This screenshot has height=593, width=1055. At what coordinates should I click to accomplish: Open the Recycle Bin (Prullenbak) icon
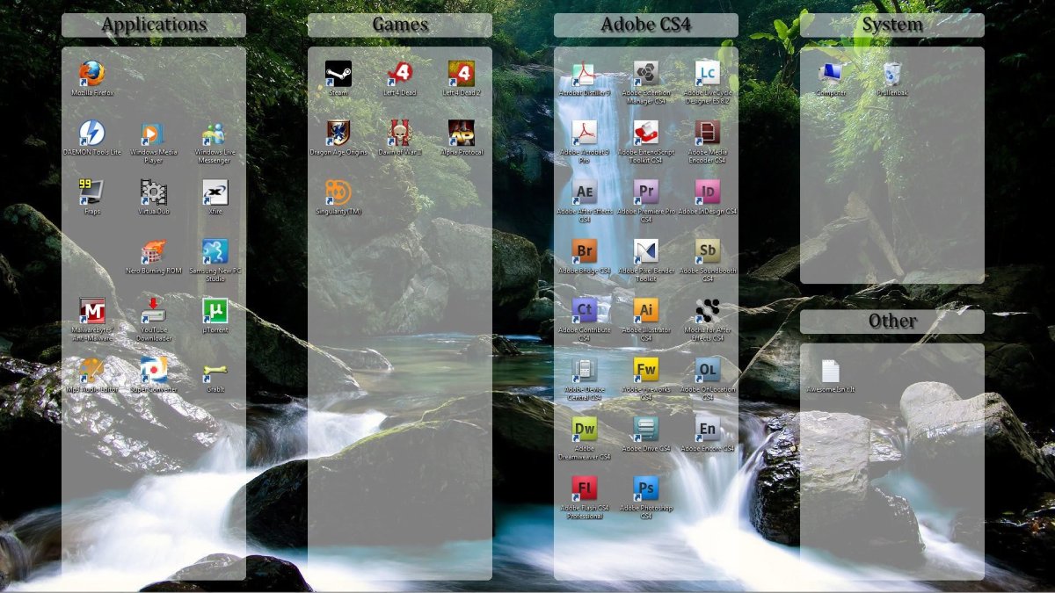[x=892, y=74]
